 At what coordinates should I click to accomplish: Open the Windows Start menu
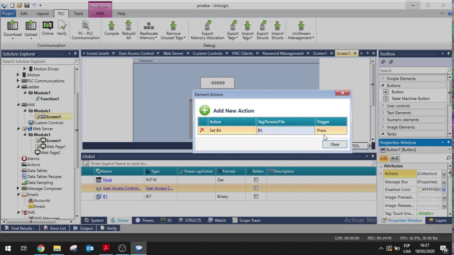8,248
